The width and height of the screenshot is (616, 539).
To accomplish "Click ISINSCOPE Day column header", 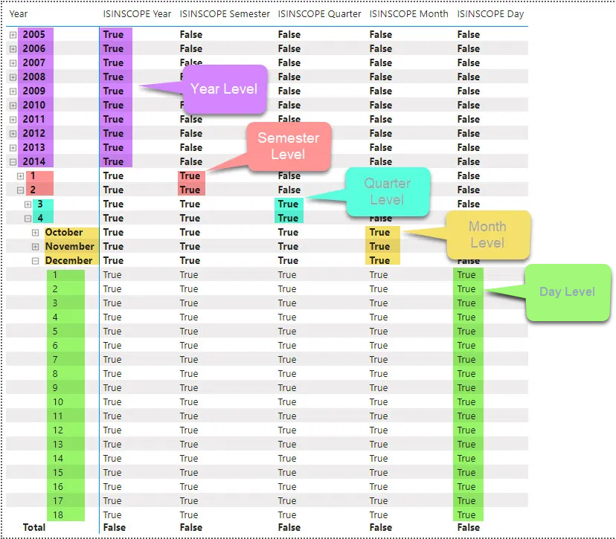I will 490,13.
